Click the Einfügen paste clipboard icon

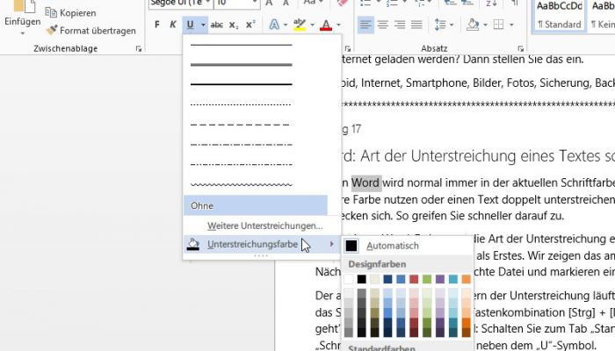pyautogui.click(x=23, y=6)
